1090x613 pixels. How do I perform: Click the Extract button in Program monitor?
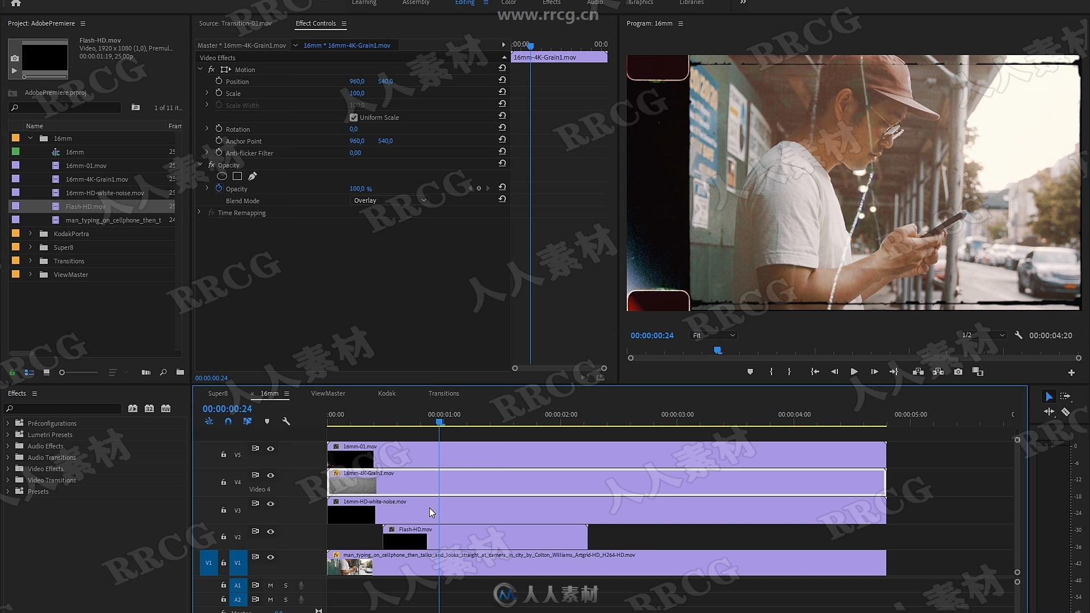pos(938,372)
